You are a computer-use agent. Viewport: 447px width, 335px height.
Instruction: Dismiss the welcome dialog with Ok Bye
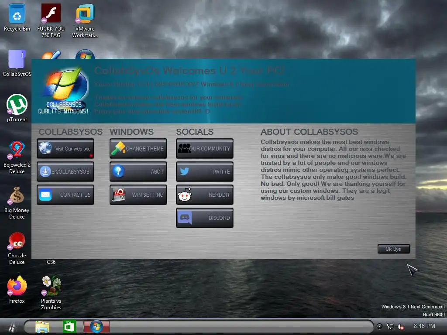click(x=394, y=249)
